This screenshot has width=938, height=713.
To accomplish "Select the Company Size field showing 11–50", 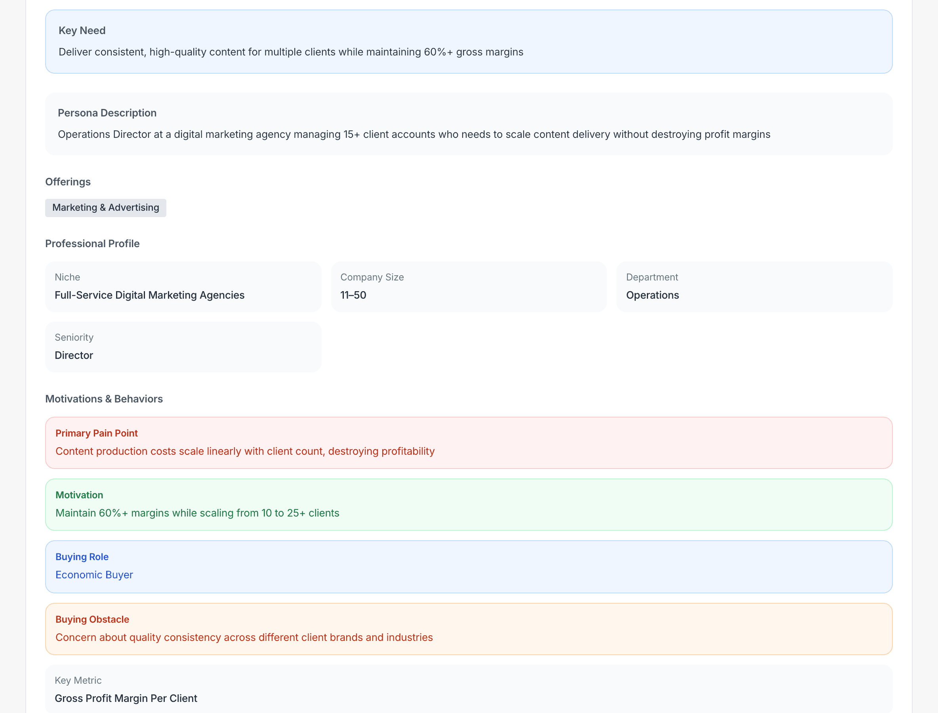I will 469,287.
